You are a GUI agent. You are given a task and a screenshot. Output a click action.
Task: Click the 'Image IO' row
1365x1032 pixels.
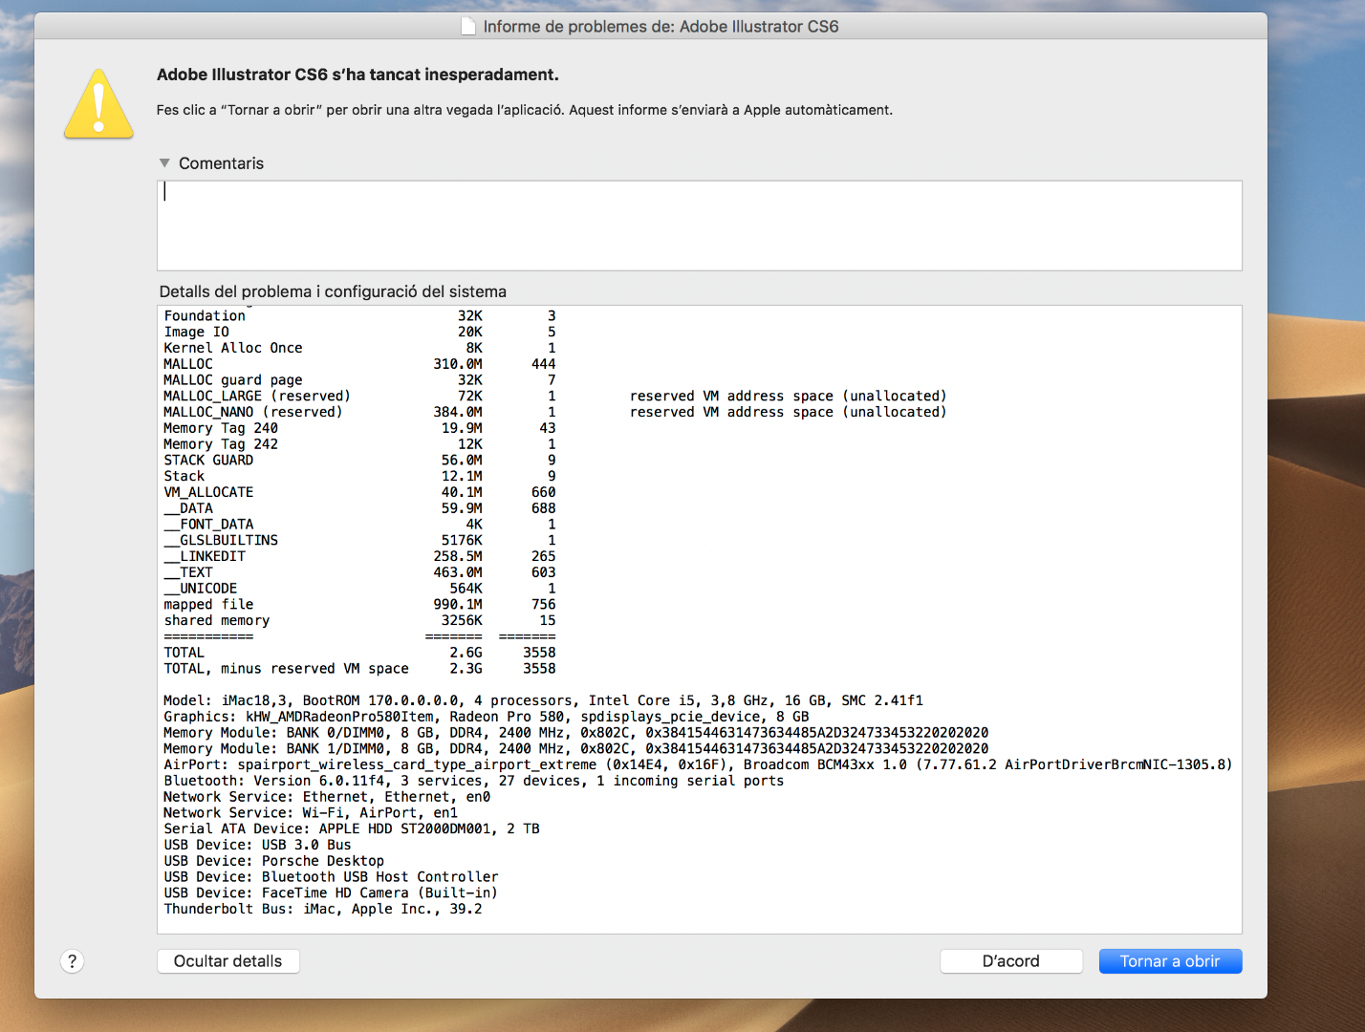(359, 333)
